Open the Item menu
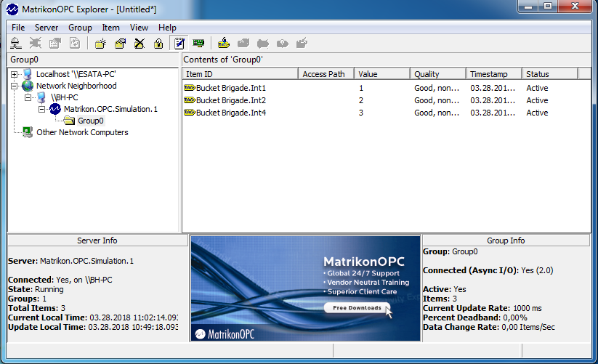Image resolution: width=598 pixels, height=364 pixels. click(x=110, y=28)
